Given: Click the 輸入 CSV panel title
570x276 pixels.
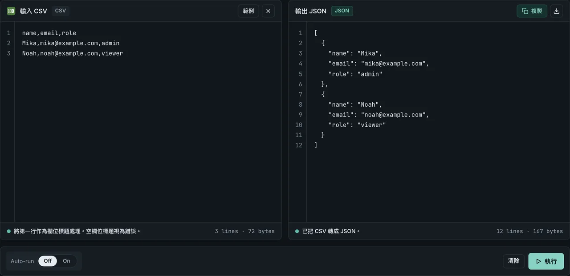Looking at the screenshot, I should coord(33,11).
